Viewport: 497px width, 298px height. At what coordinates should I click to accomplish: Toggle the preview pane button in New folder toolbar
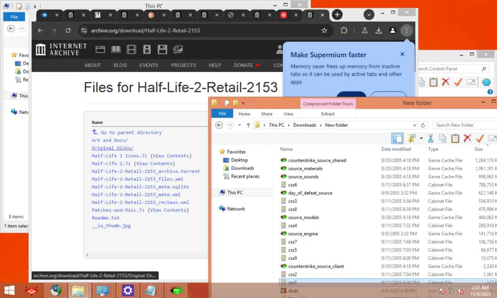point(397,138)
